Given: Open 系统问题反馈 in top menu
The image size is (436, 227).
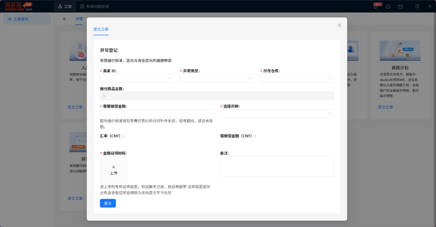Looking at the screenshot, I should tap(94, 6).
